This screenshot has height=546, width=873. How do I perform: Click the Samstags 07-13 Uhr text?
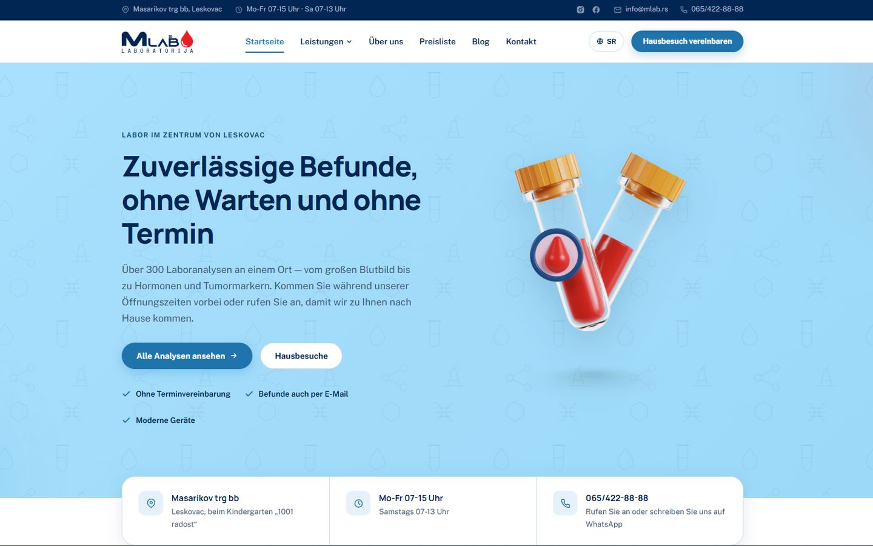tap(414, 511)
